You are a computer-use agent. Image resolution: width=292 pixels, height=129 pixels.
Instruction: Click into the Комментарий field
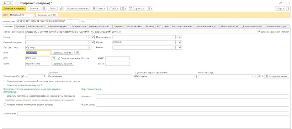pyautogui.click(x=153, y=113)
